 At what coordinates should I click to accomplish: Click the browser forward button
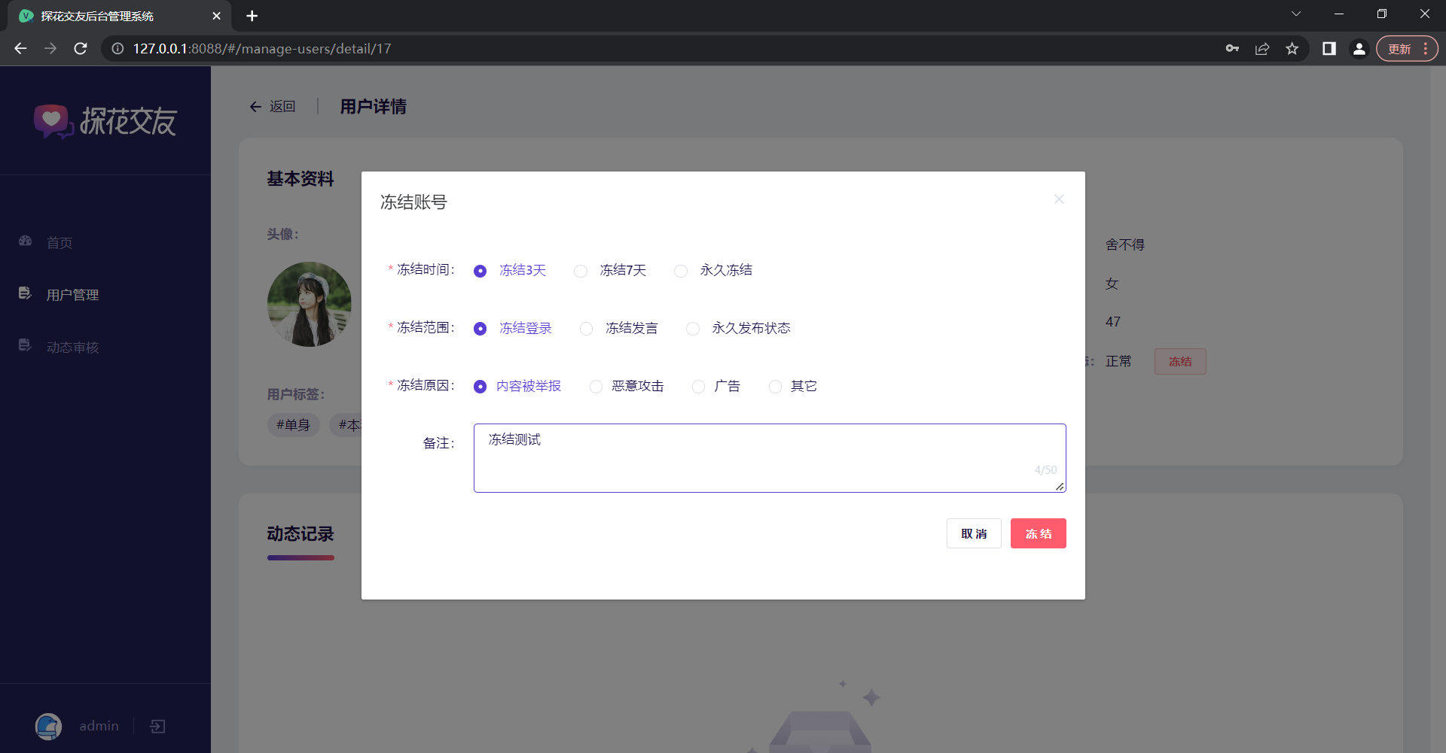[50, 49]
